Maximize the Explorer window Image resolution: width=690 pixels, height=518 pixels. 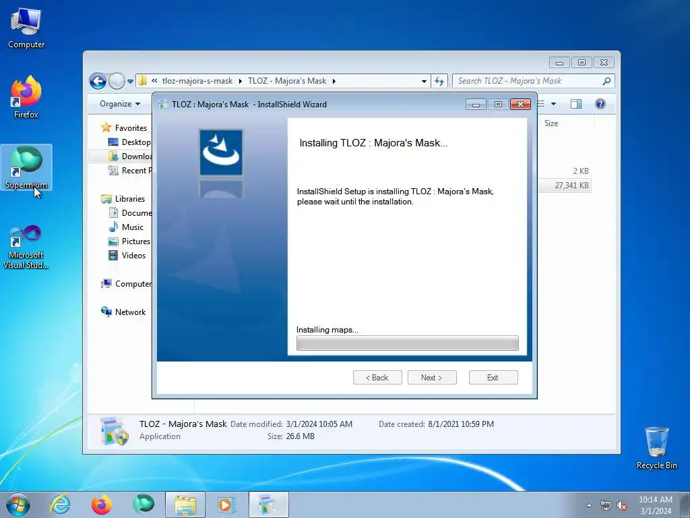[x=582, y=63]
